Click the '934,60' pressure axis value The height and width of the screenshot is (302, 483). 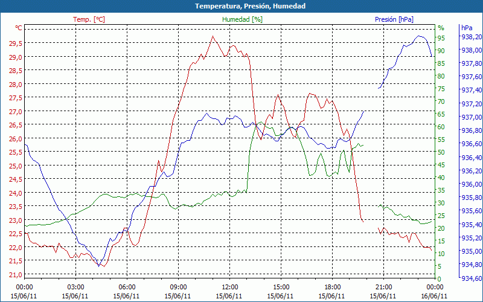point(471,278)
